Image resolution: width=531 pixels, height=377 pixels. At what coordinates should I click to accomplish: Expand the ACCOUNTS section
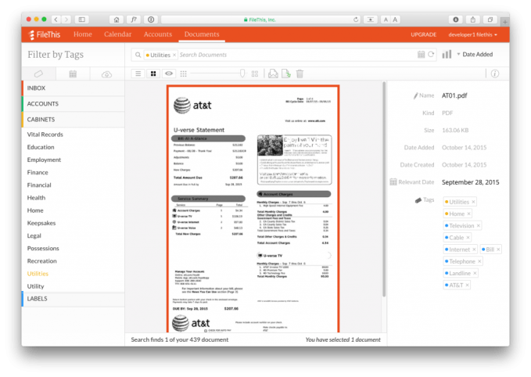[74, 104]
